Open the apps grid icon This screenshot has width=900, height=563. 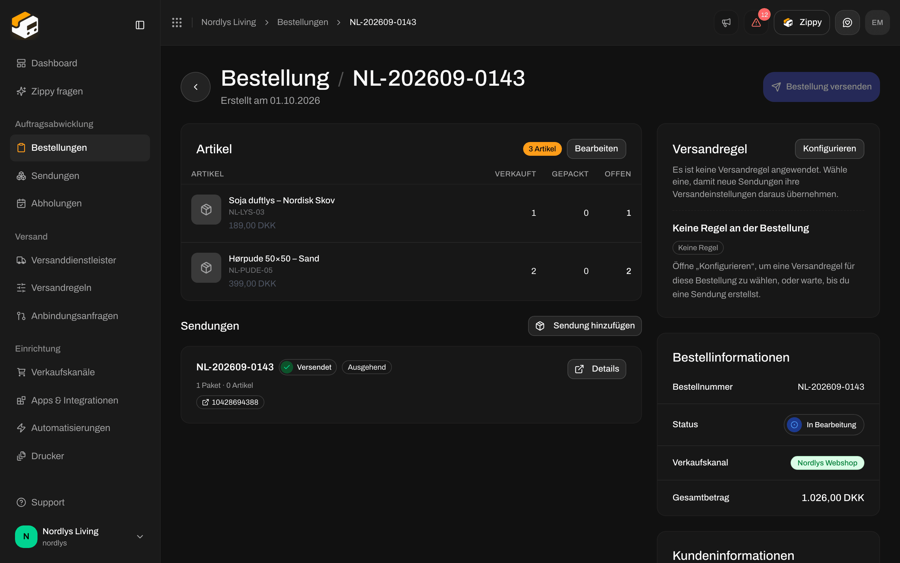177,22
